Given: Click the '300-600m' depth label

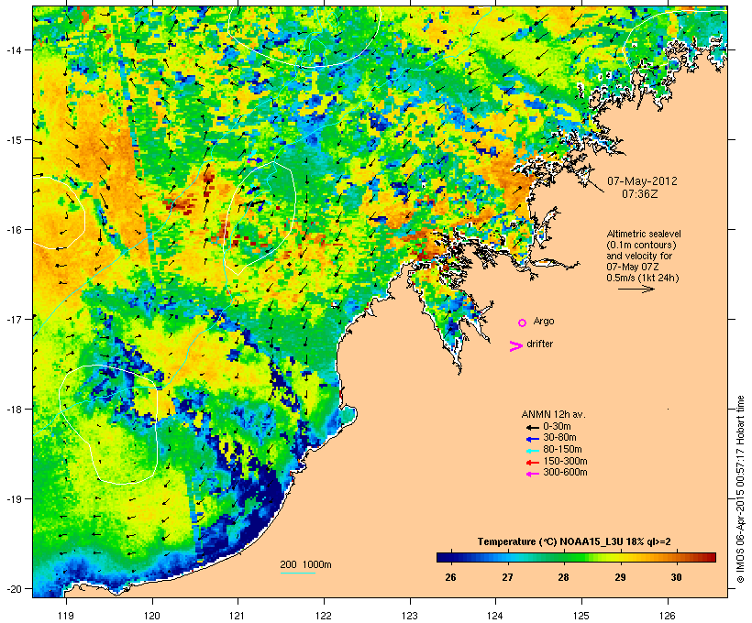Looking at the screenshot, I should point(565,473).
